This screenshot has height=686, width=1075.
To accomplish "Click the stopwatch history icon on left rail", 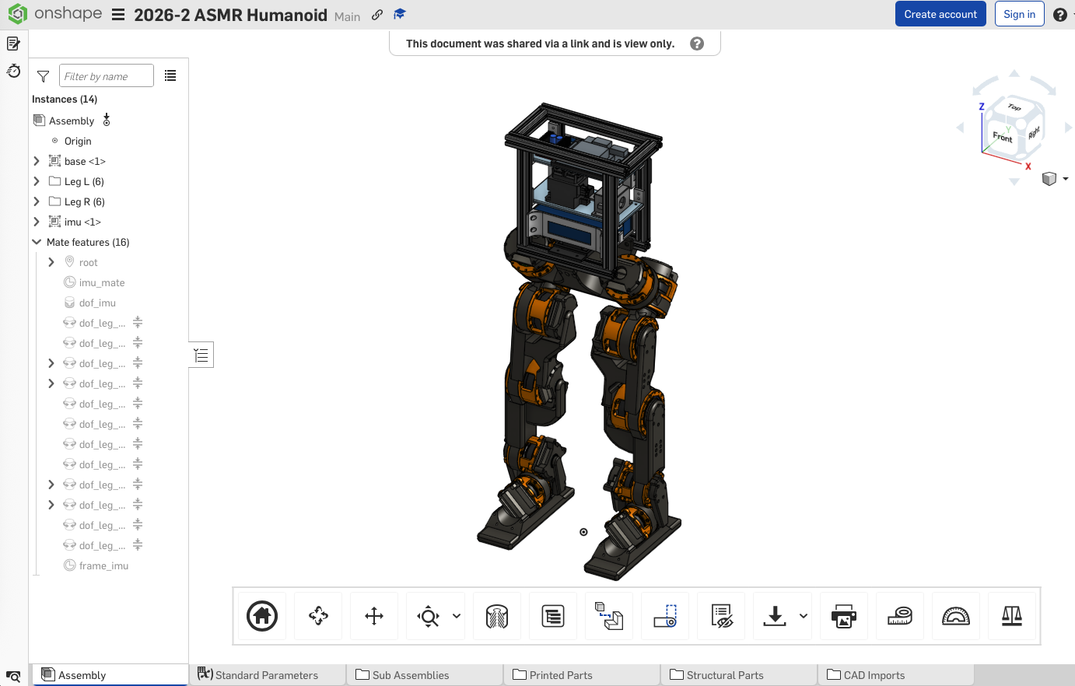I will point(13,71).
